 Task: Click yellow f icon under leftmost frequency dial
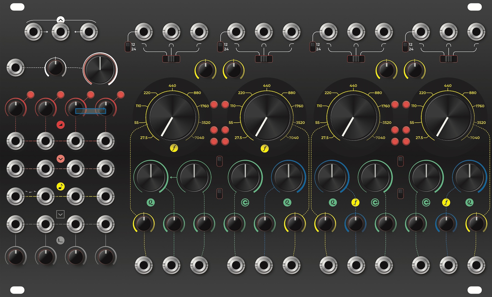pyautogui.click(x=174, y=148)
